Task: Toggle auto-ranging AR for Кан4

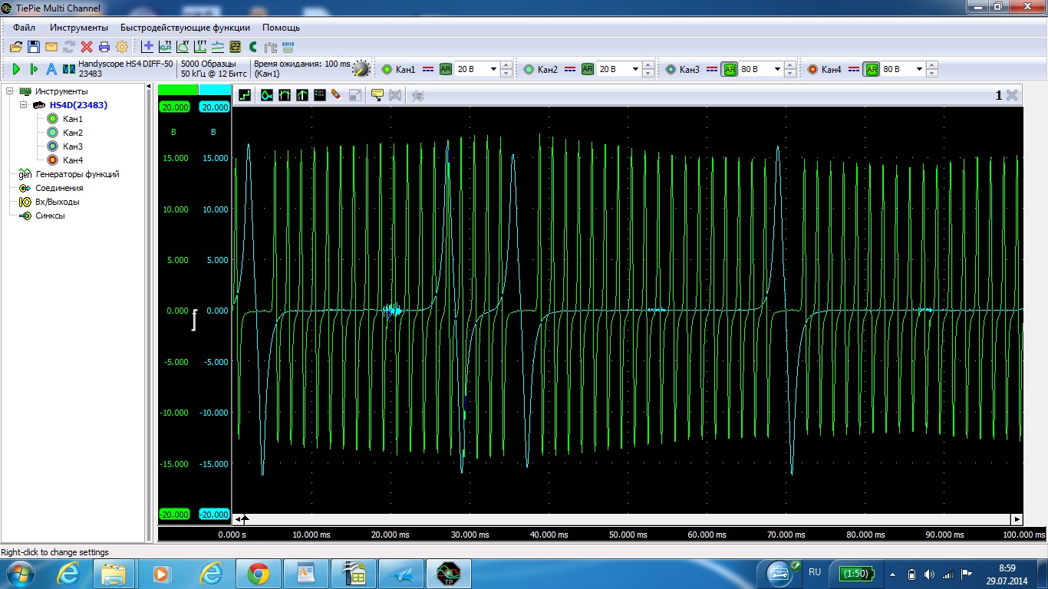Action: click(872, 69)
